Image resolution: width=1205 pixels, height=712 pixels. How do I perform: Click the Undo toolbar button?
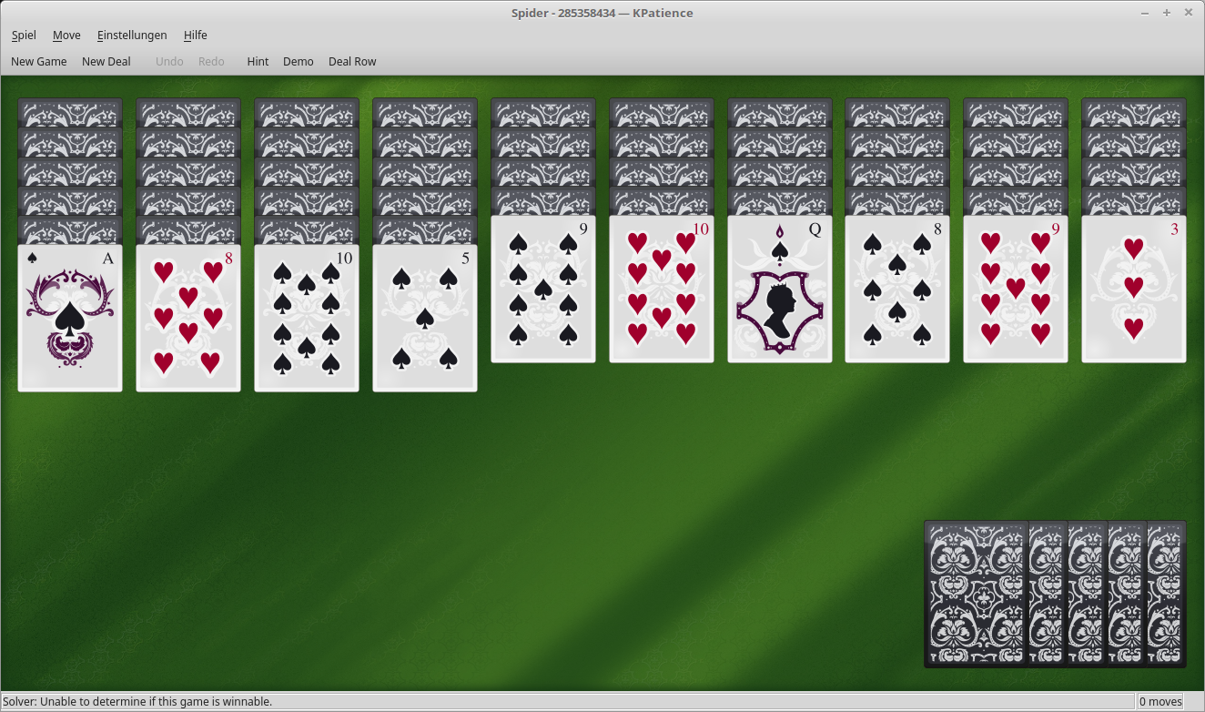(169, 62)
